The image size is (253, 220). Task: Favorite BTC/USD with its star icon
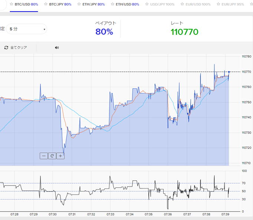coord(11,4)
